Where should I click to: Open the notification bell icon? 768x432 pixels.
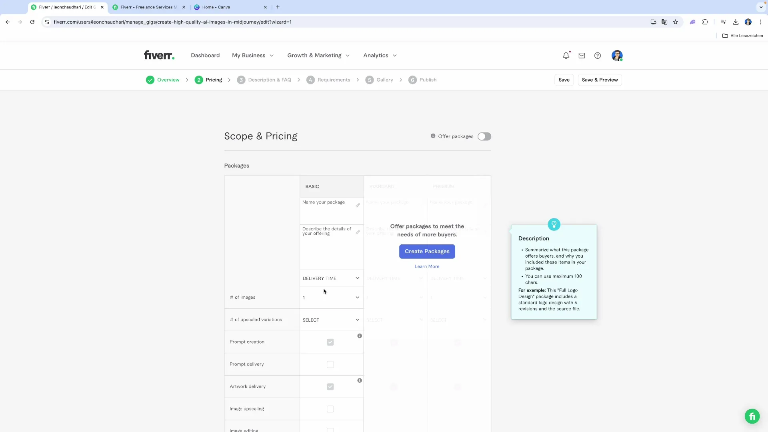click(566, 55)
